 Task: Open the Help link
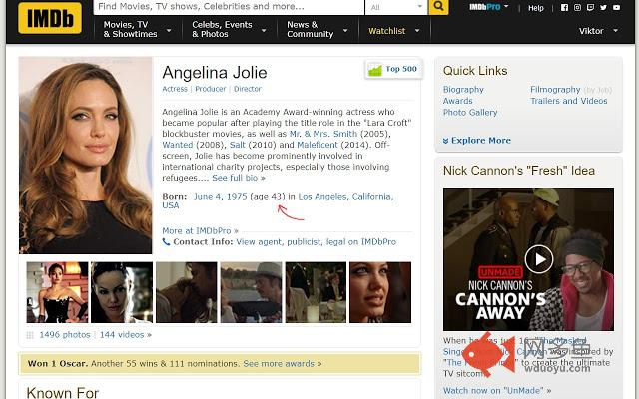click(x=536, y=8)
